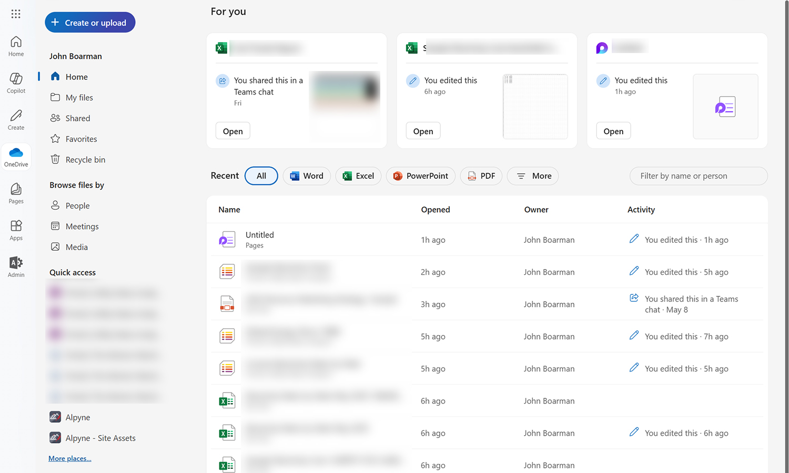The image size is (789, 473).
Task: Go to My files in the sidebar
Action: pos(79,97)
